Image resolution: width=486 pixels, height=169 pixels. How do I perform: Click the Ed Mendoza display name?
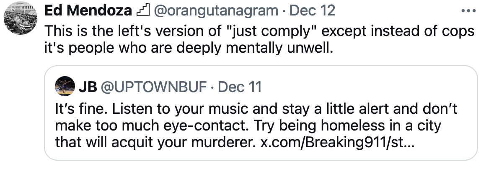88,11
